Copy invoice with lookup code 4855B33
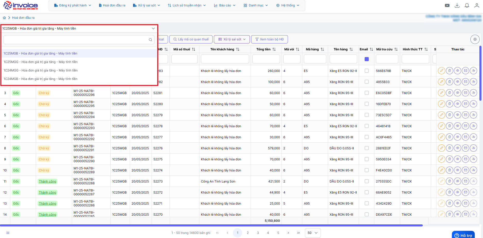This screenshot has width=483, height=238. (x=450, y=82)
